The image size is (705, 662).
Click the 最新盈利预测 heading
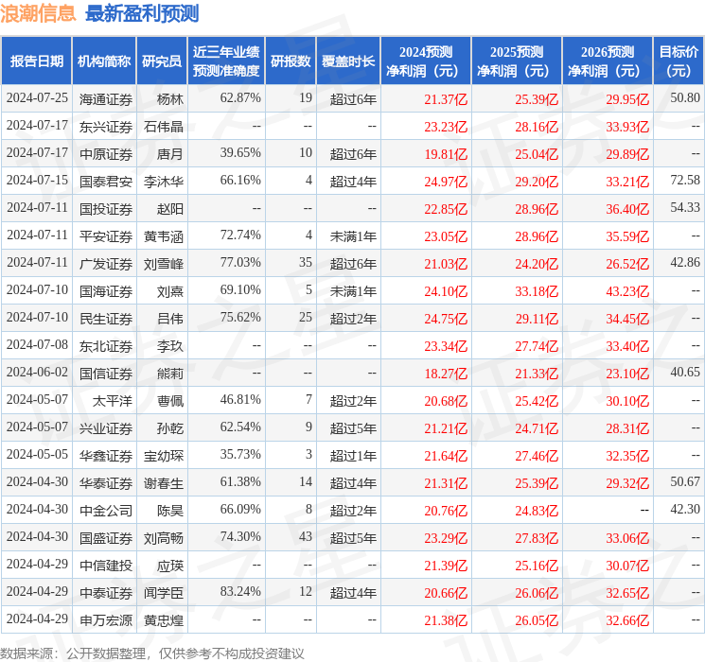pos(142,13)
